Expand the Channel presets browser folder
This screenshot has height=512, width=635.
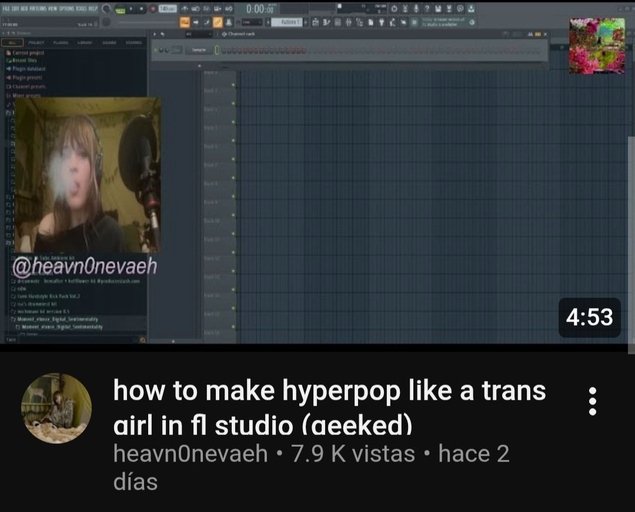(x=26, y=86)
